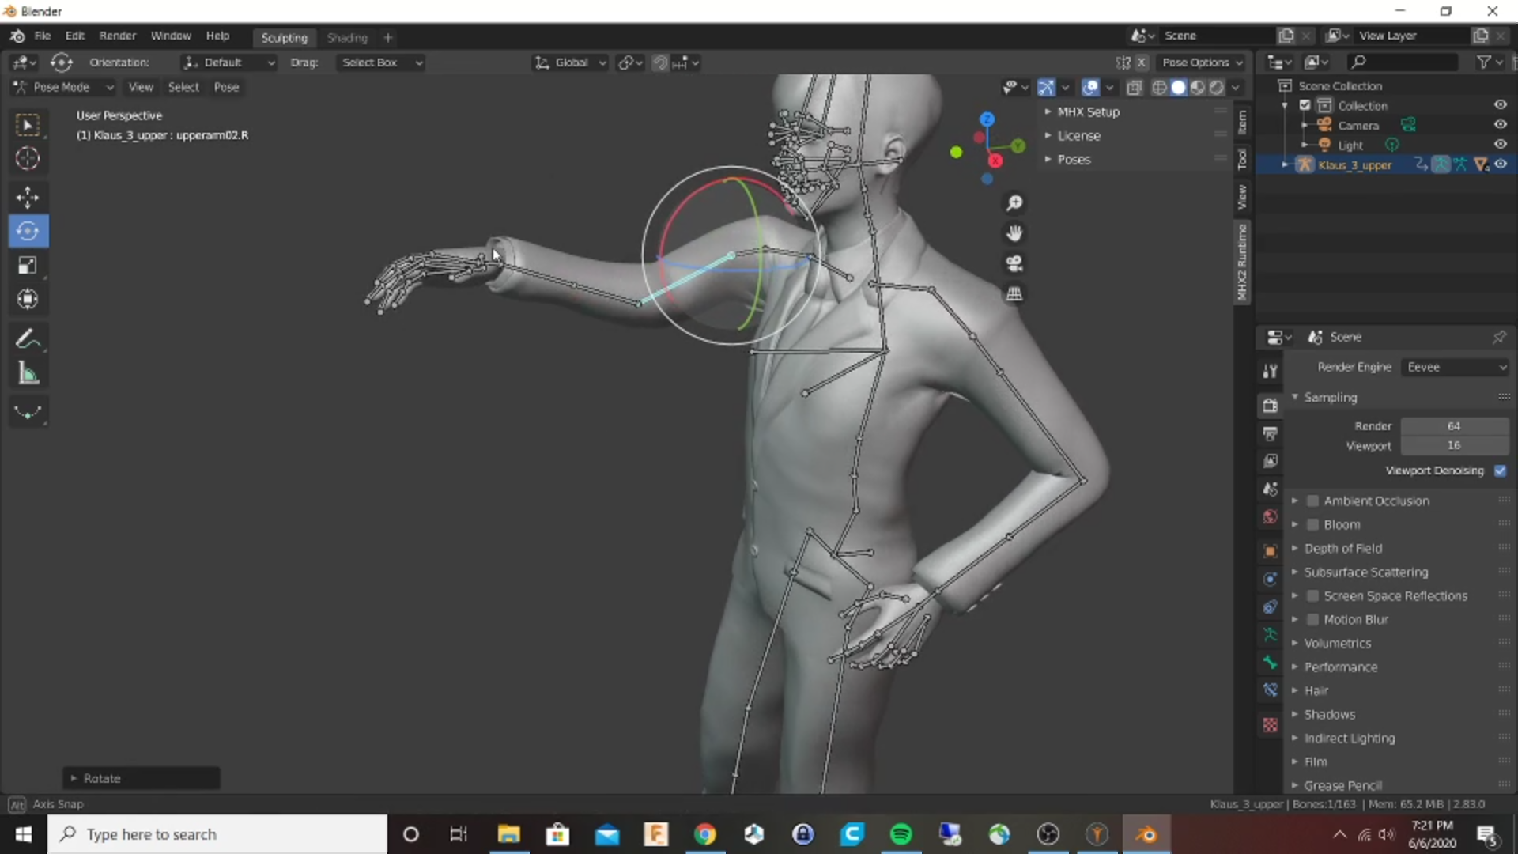Image resolution: width=1518 pixels, height=854 pixels.
Task: Click the Viewport samples value field
Action: point(1453,445)
